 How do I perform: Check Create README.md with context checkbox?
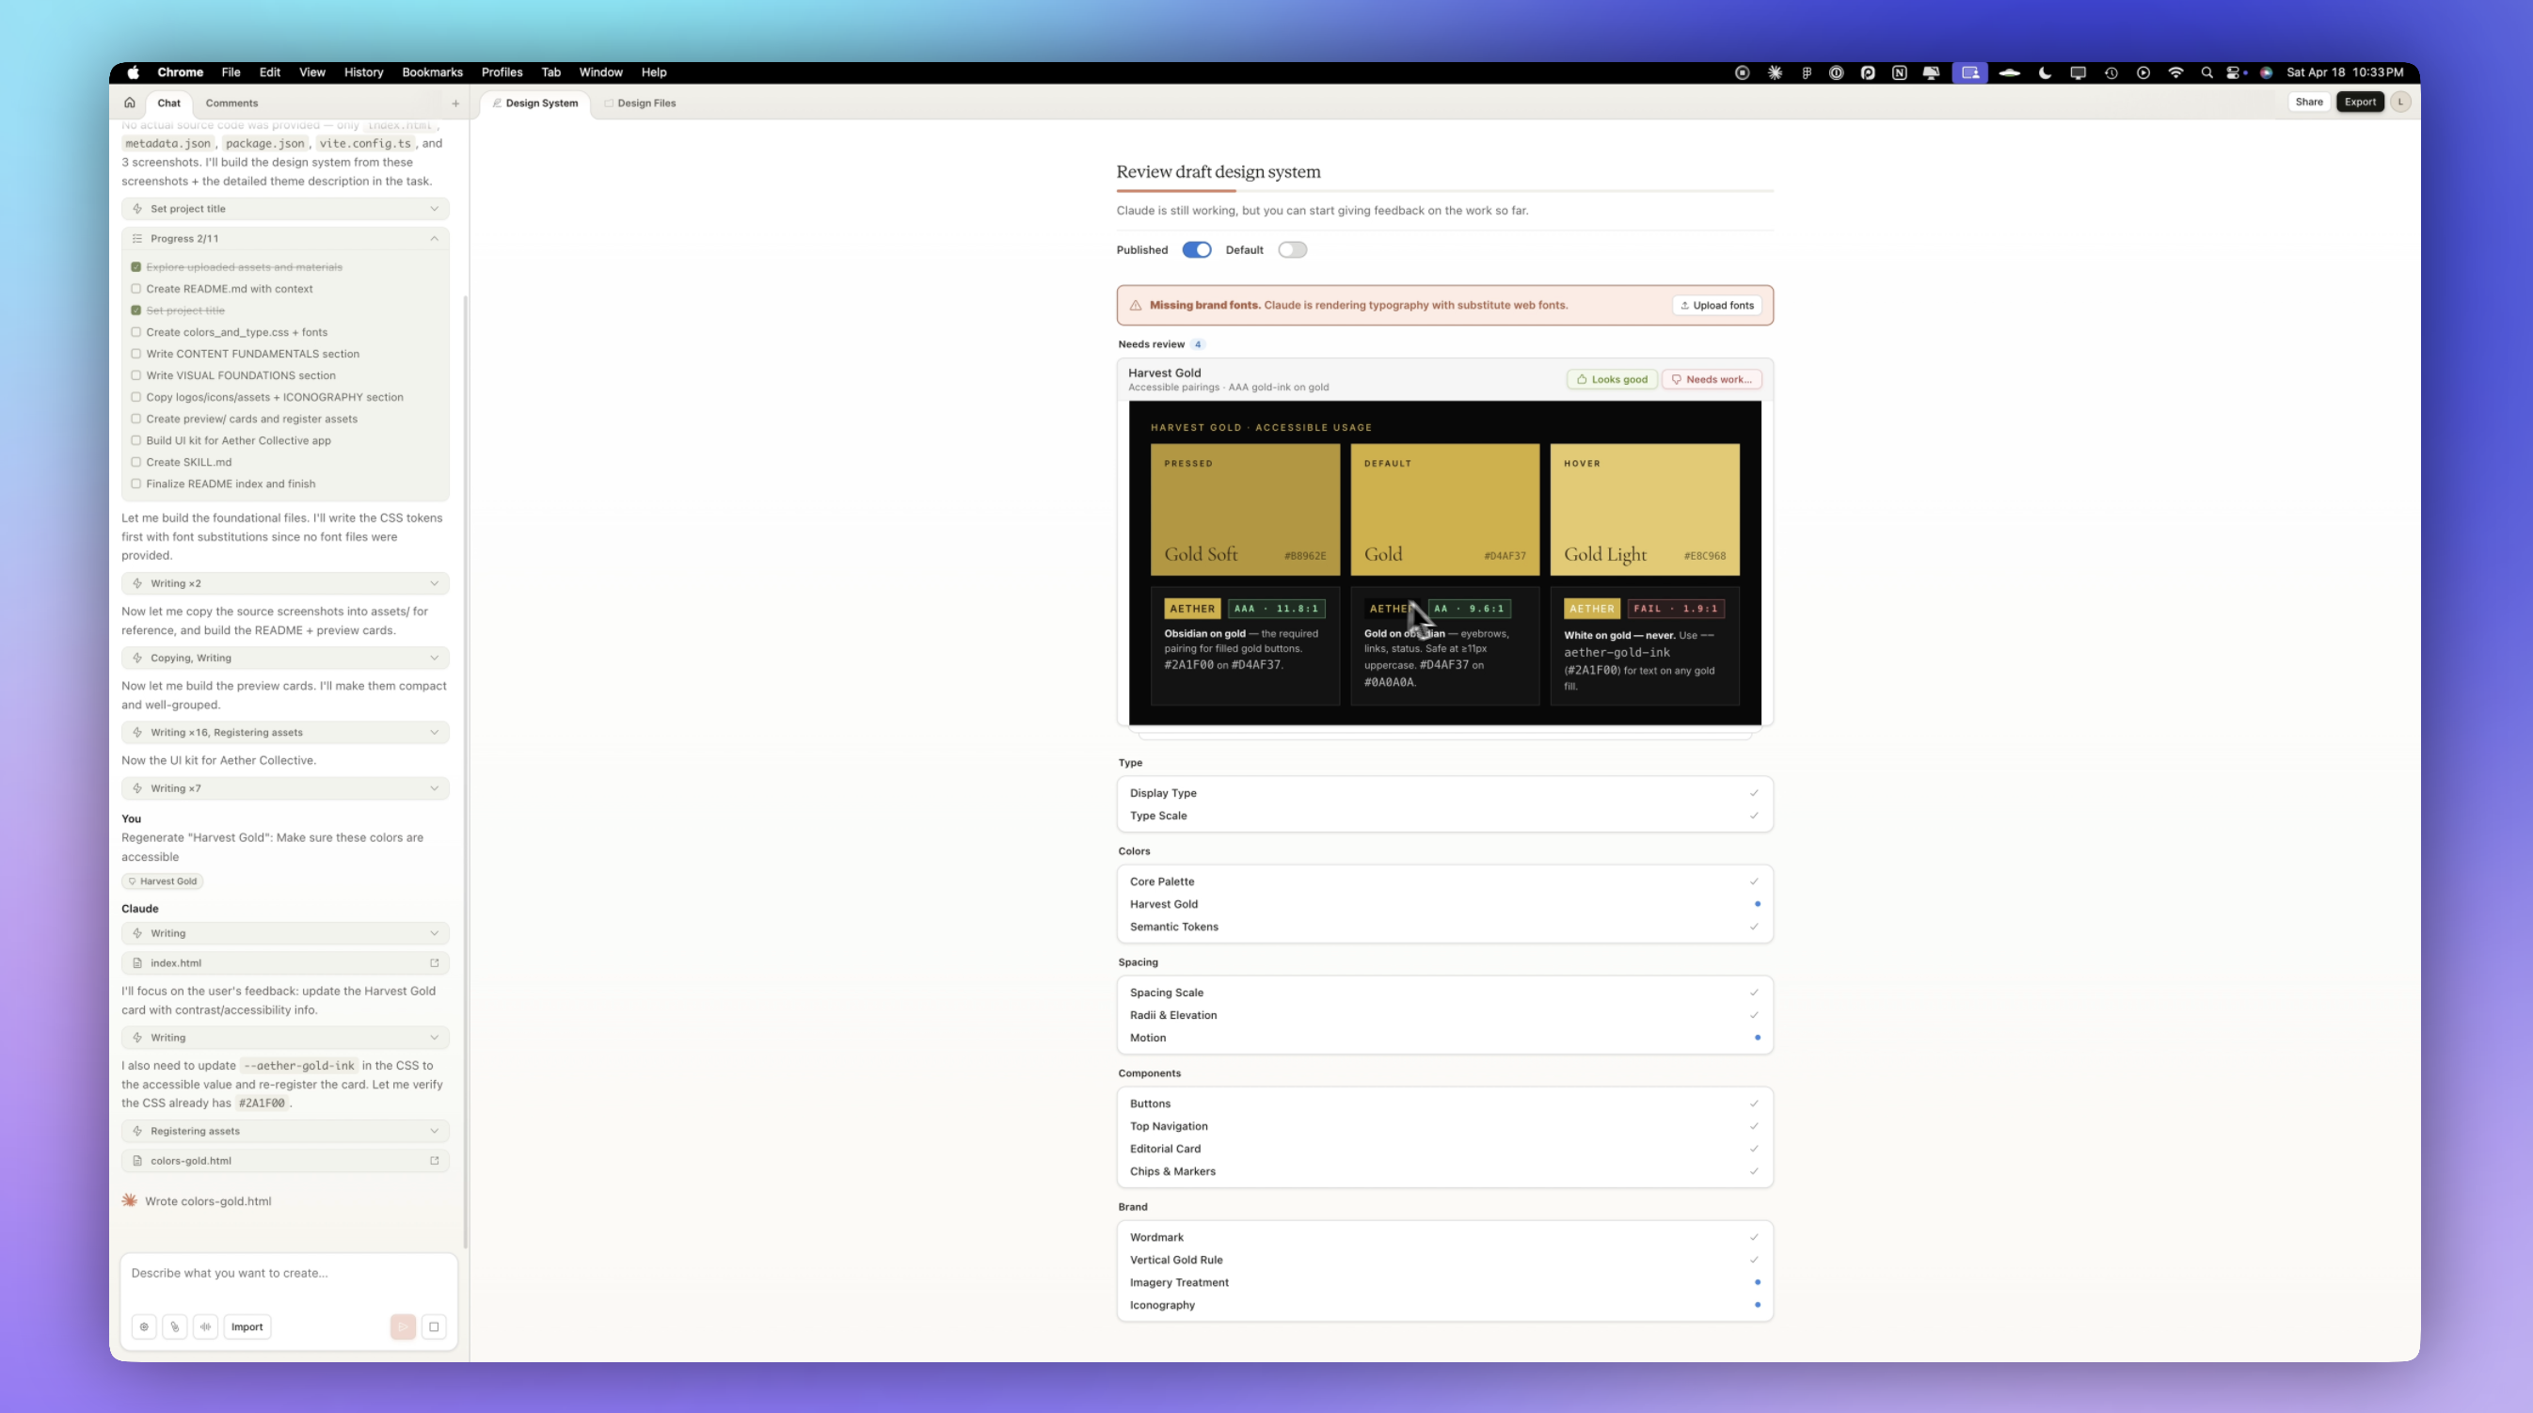pos(135,289)
